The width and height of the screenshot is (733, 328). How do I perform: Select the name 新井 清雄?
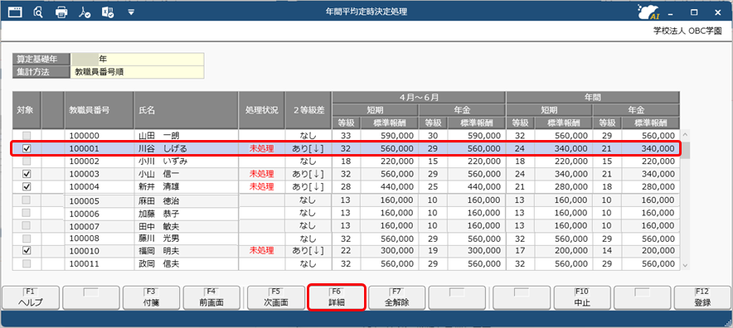[159, 186]
